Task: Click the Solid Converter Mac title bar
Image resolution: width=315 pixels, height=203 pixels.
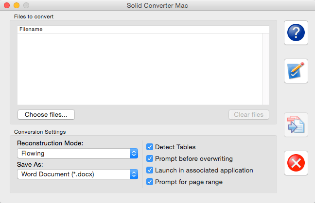Action: (157, 5)
